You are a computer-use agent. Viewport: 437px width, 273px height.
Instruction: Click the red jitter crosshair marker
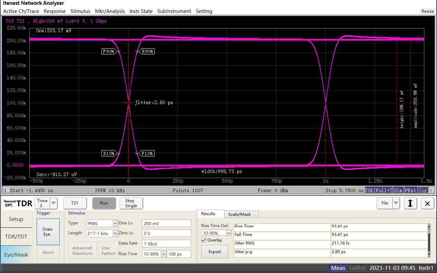click(x=129, y=102)
